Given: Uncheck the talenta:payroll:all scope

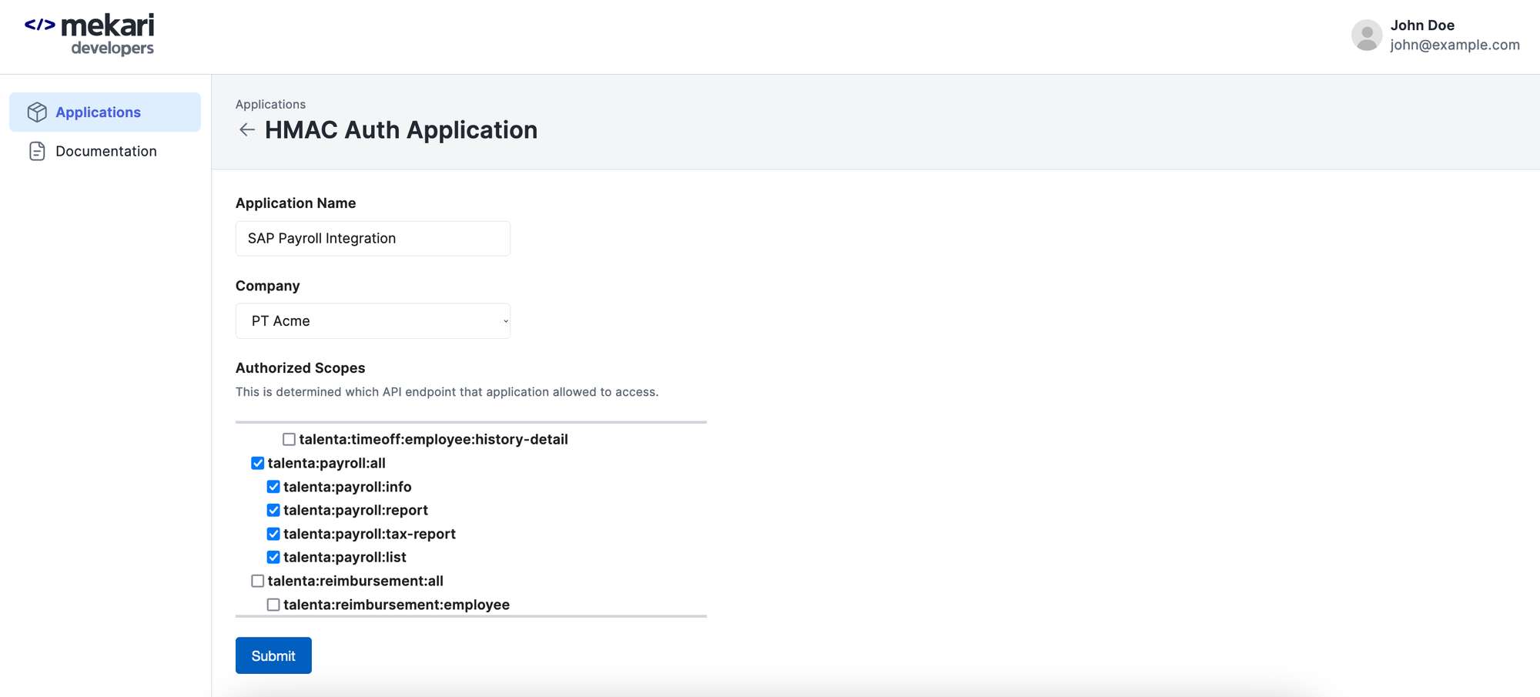Looking at the screenshot, I should point(258,463).
